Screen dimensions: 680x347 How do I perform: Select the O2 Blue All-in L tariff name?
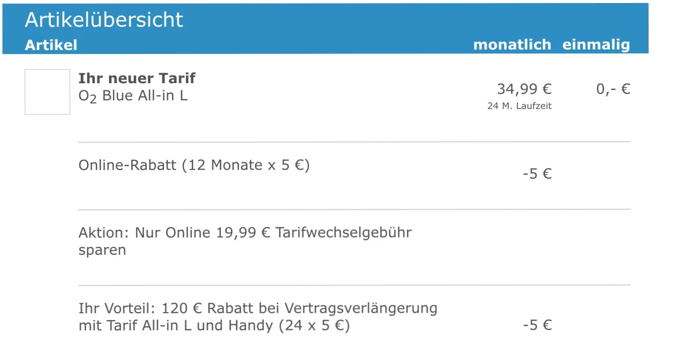click(x=133, y=96)
